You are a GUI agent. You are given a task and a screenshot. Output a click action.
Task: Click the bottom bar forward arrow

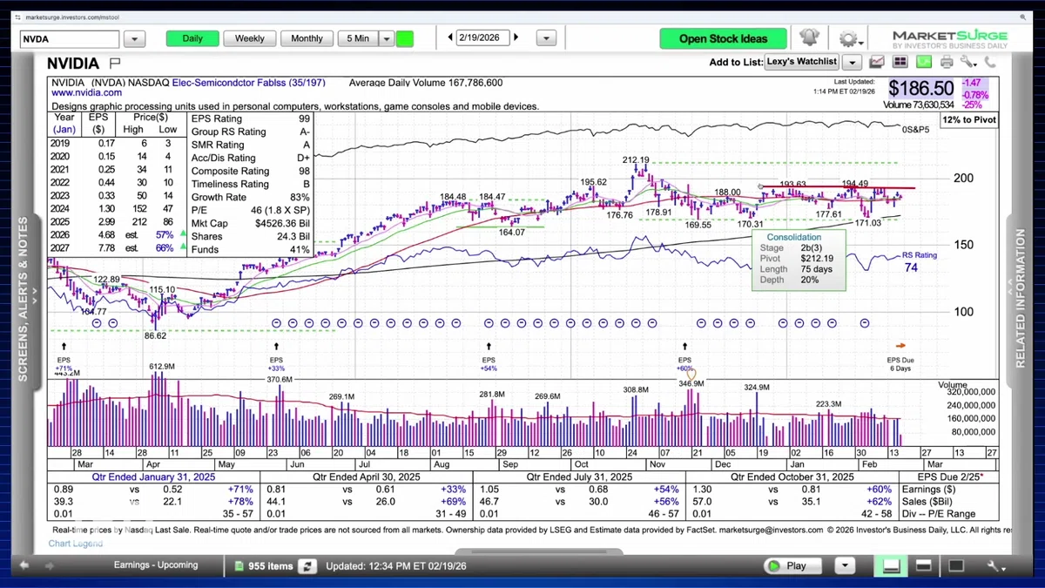click(x=49, y=565)
